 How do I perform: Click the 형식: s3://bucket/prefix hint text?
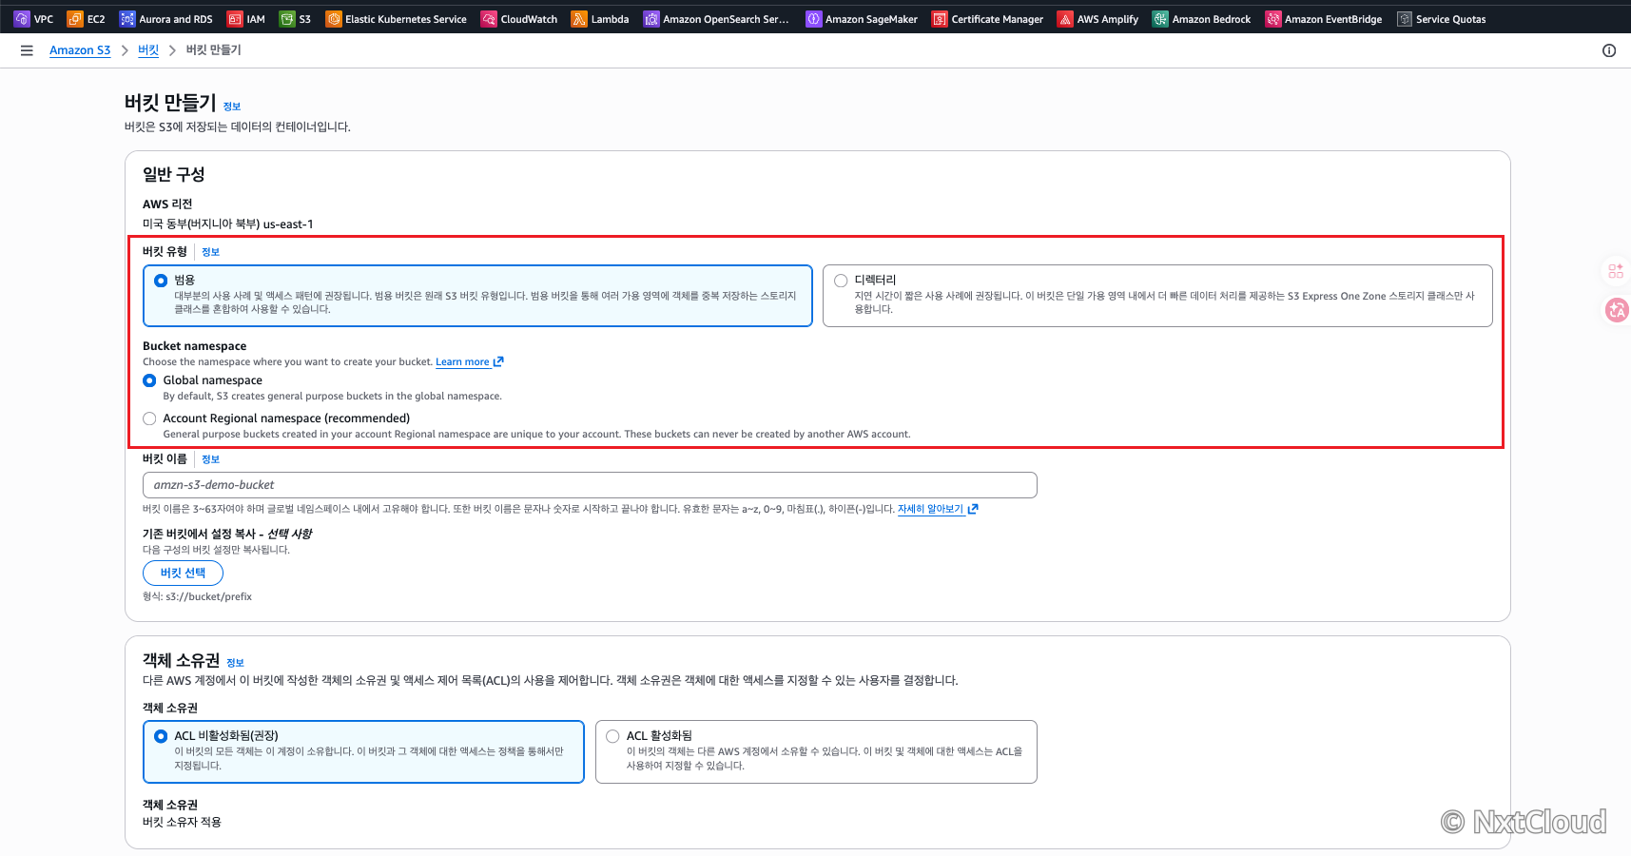pyautogui.click(x=197, y=597)
